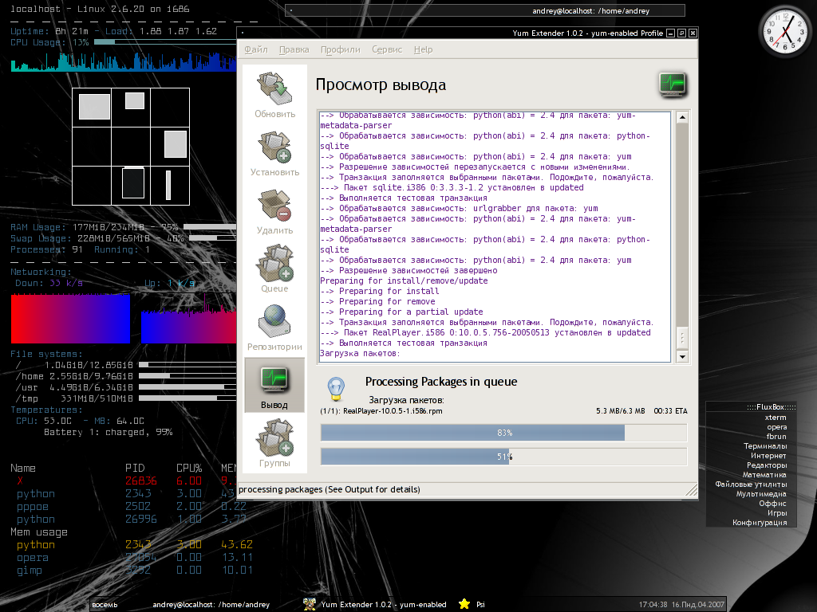817x612 pixels.
Task: Open the Правка menu
Action: point(294,49)
